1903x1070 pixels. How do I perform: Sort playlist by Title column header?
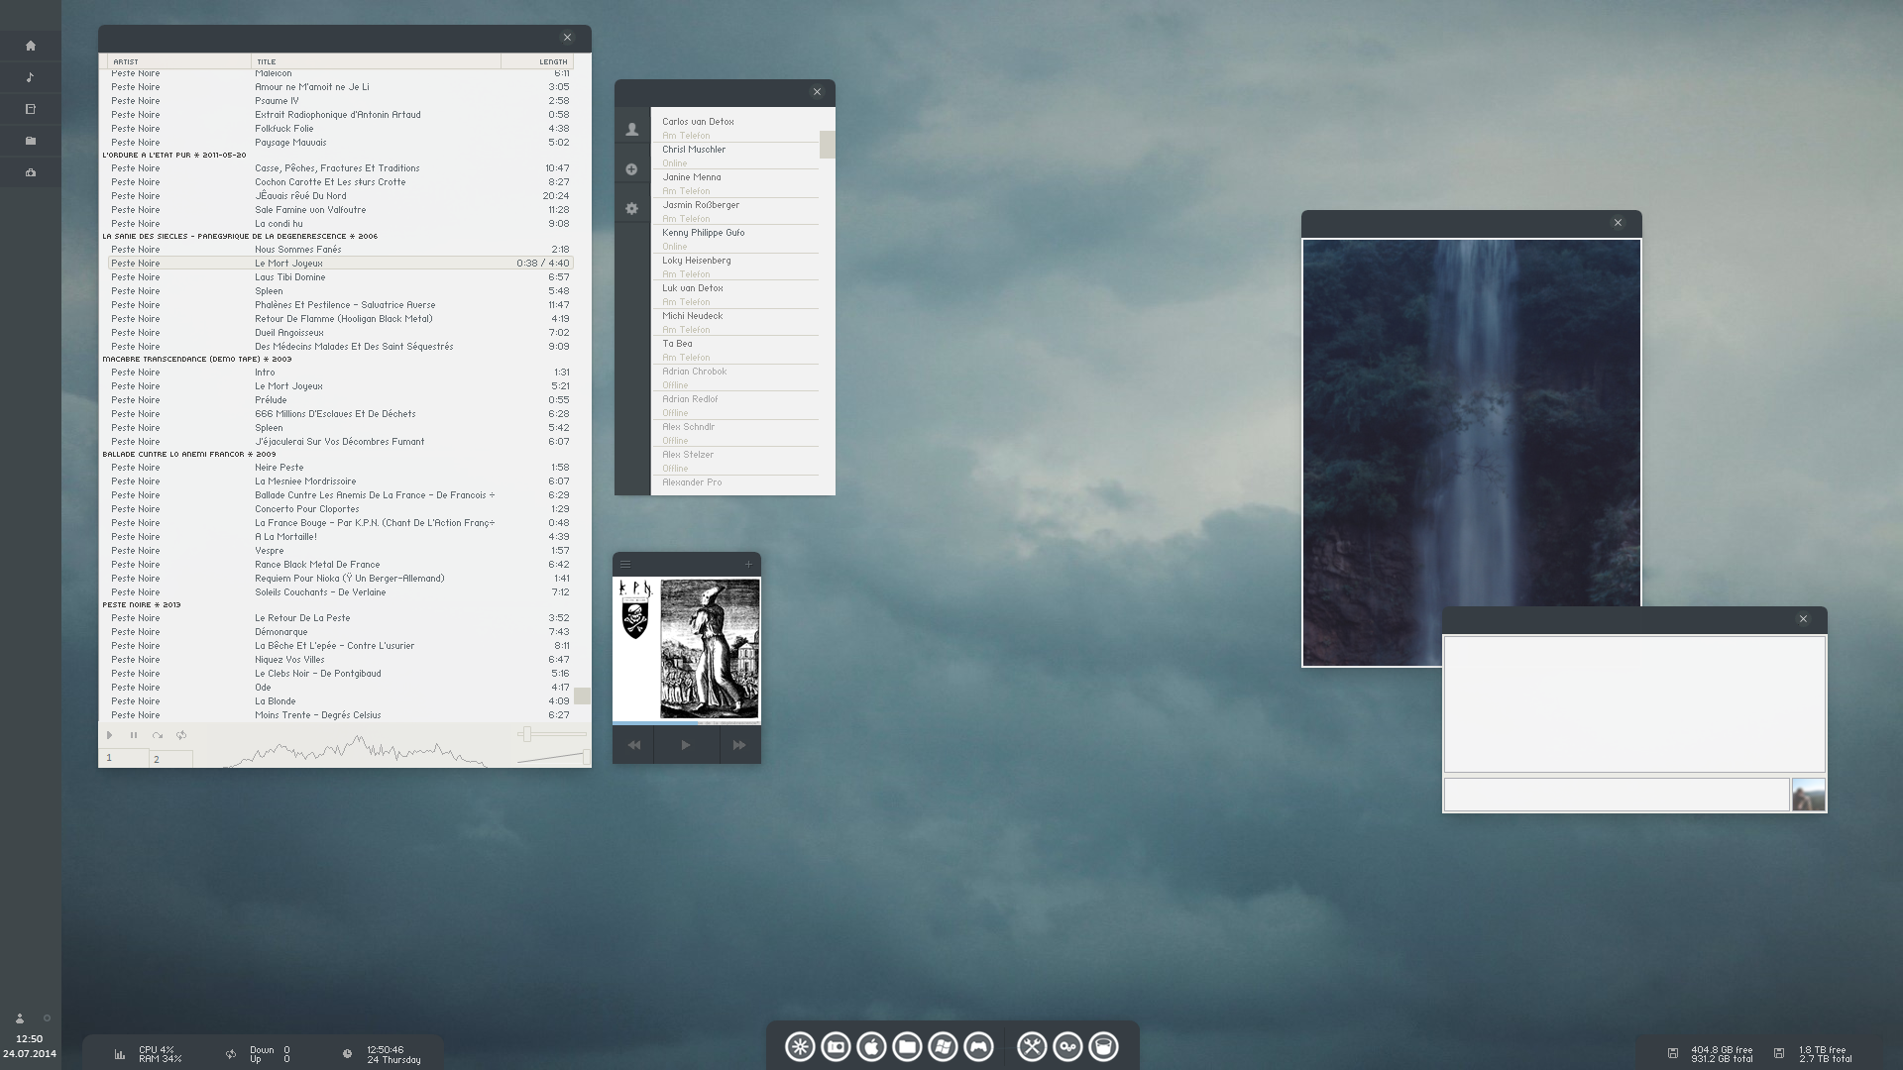[376, 61]
